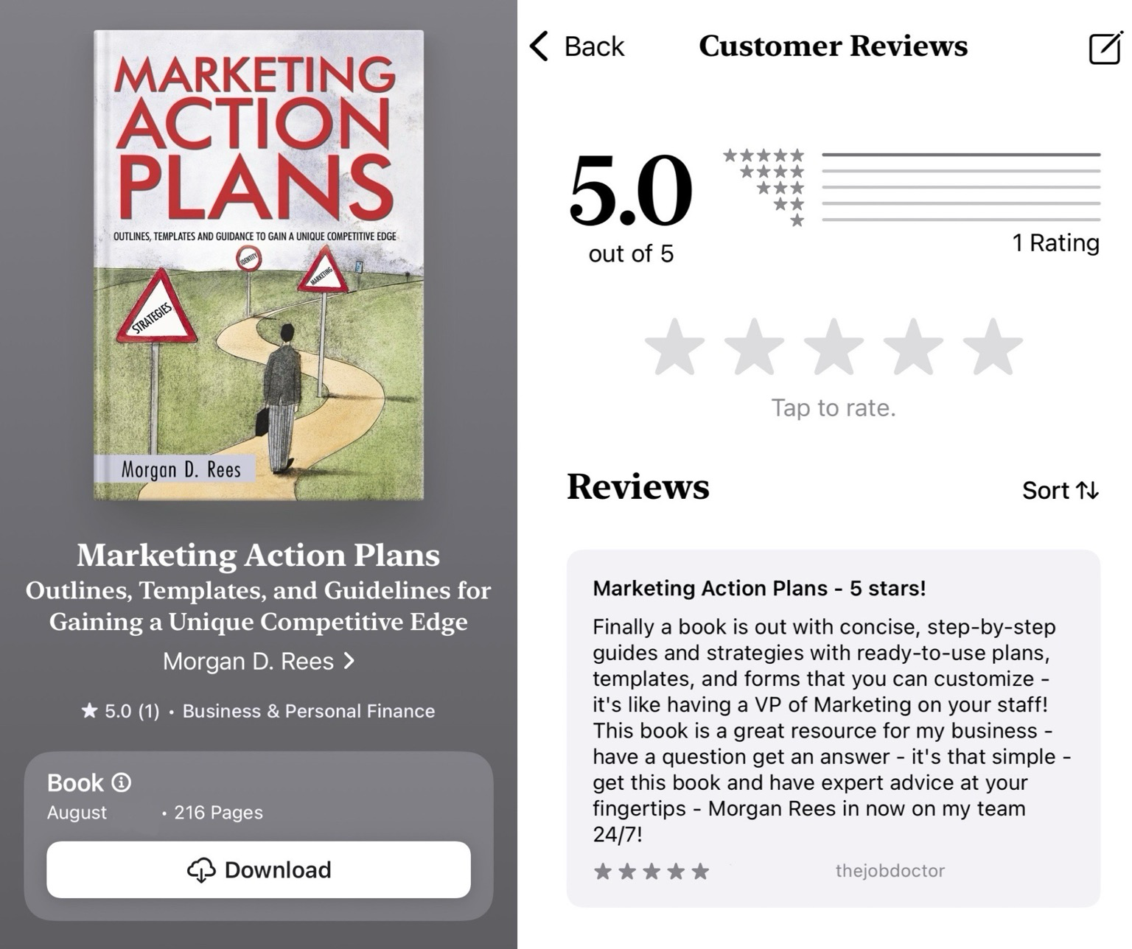Image resolution: width=1132 pixels, height=949 pixels.
Task: Rate the book one star
Action: [x=674, y=346]
